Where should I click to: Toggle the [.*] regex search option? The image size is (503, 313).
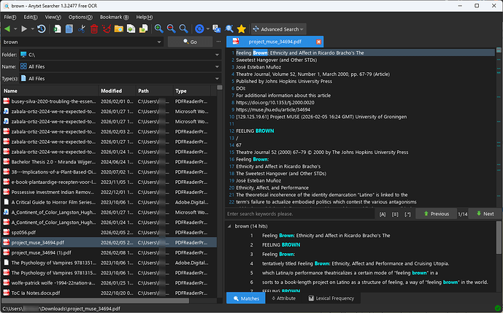point(407,214)
